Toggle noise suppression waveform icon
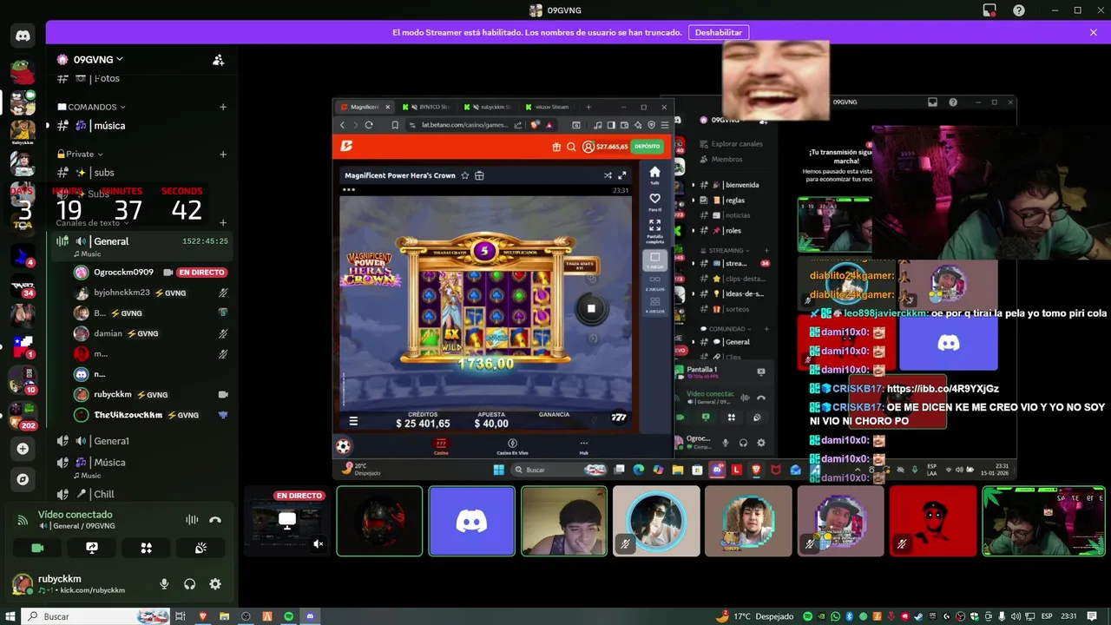The image size is (1111, 625). click(192, 520)
